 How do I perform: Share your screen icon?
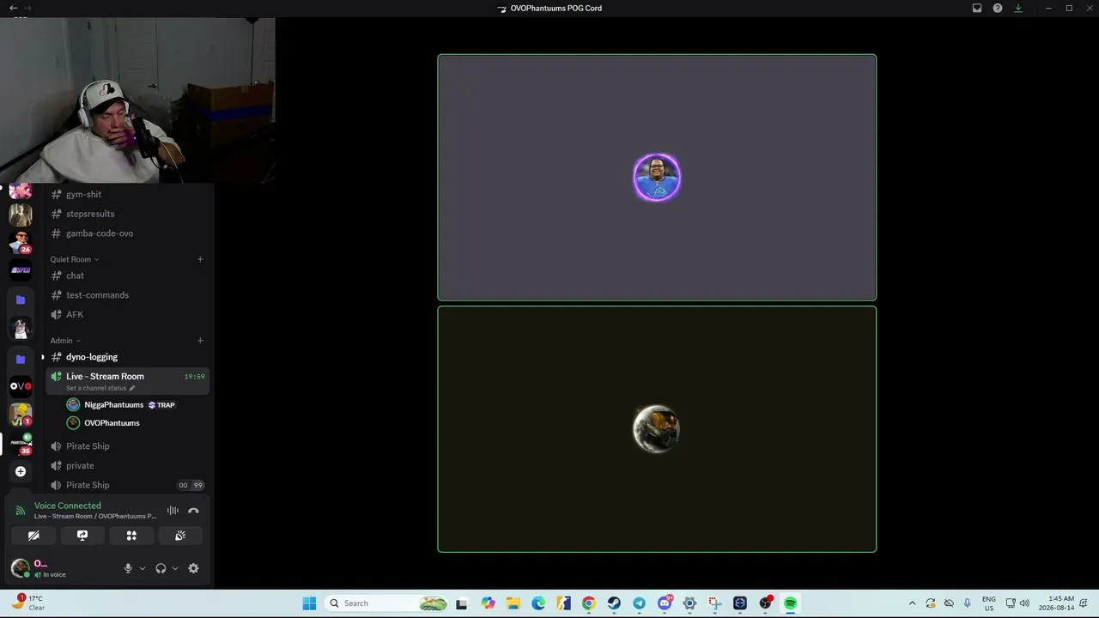click(x=82, y=536)
